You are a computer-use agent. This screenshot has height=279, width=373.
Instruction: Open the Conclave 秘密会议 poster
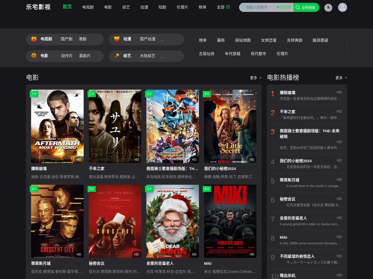point(115,221)
